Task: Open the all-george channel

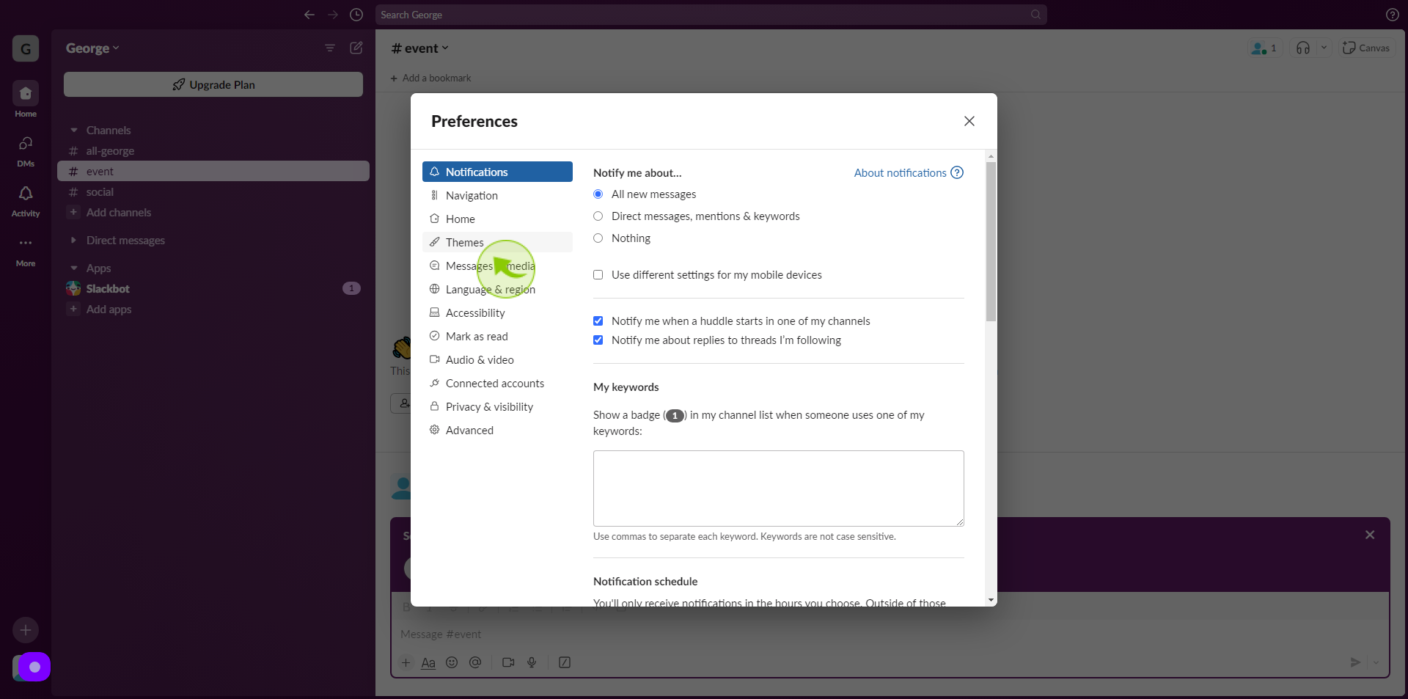Action: [x=213, y=150]
